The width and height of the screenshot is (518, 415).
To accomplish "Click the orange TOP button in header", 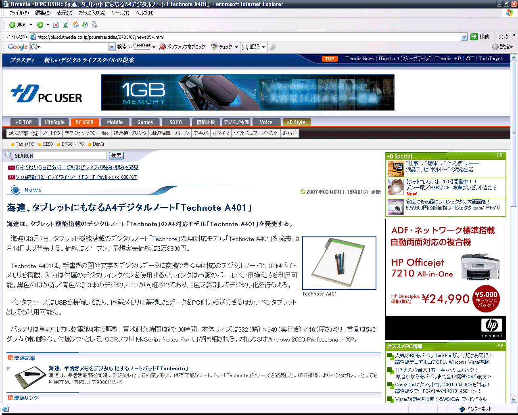I will pyautogui.click(x=330, y=59).
